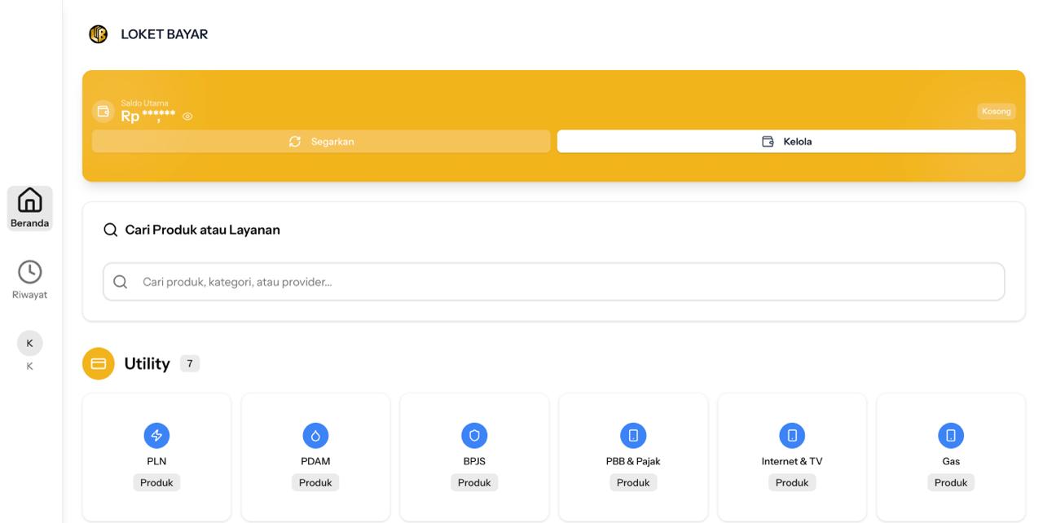This screenshot has height=523, width=1043.
Task: Click the PLN lightning bolt icon
Action: click(x=156, y=436)
